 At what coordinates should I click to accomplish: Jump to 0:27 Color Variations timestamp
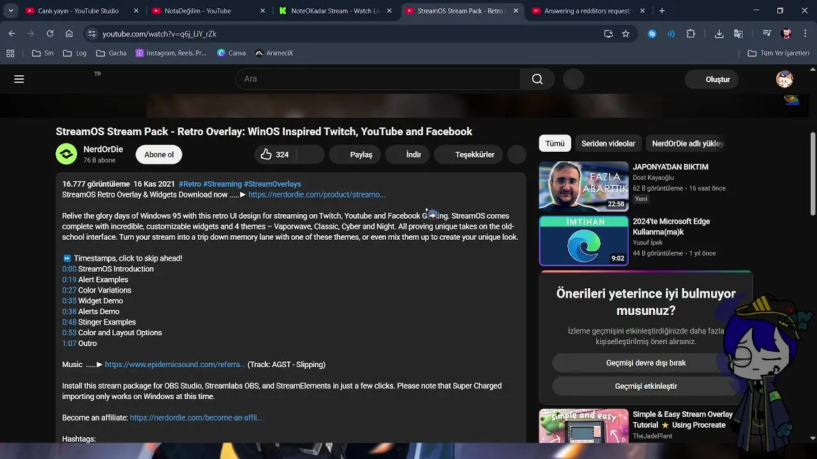(69, 290)
